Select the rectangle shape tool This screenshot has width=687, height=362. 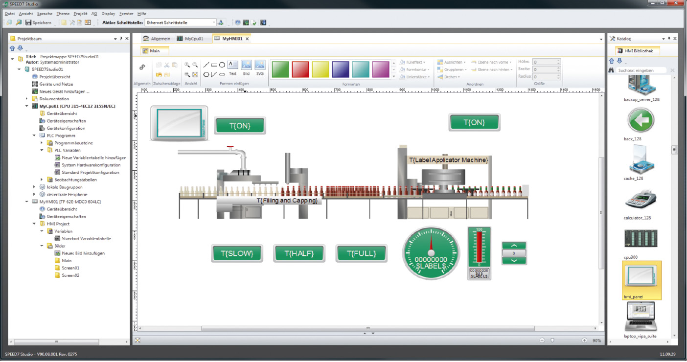point(214,65)
